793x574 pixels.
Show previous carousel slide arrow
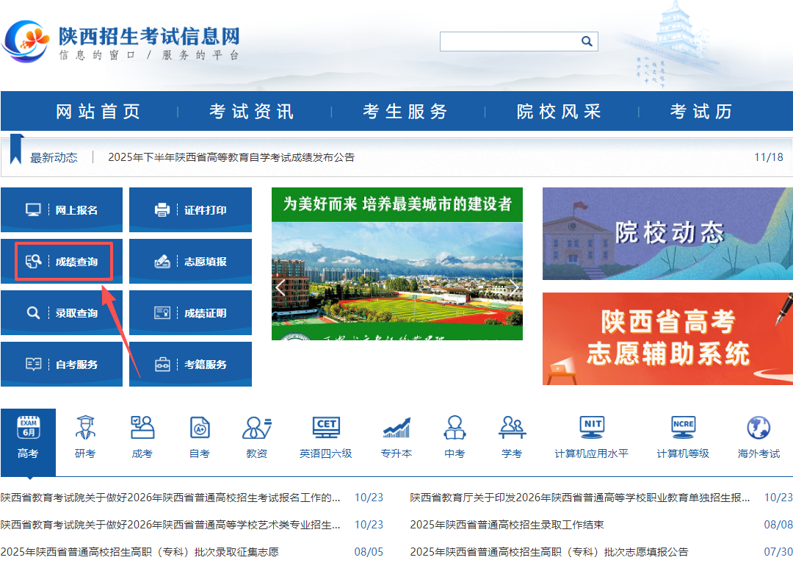tap(280, 287)
